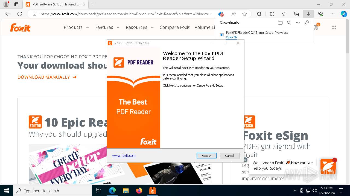Show hidden system tray icons
The height and width of the screenshot is (196, 350).
[295, 191]
